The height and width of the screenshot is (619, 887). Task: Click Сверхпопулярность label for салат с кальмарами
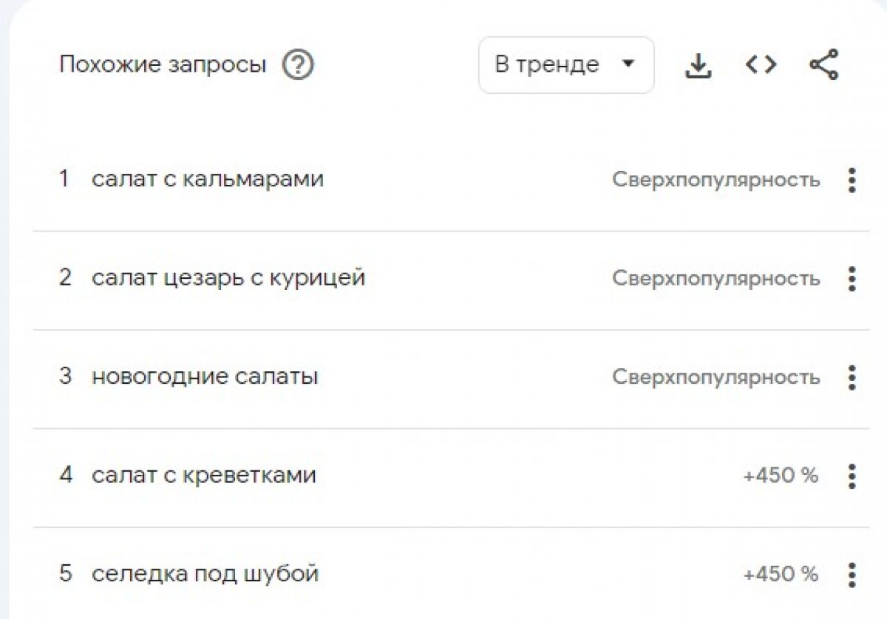(716, 180)
